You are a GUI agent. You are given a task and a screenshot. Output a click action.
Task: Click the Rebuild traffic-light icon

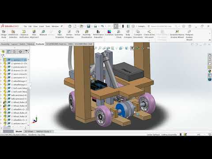[123, 26]
